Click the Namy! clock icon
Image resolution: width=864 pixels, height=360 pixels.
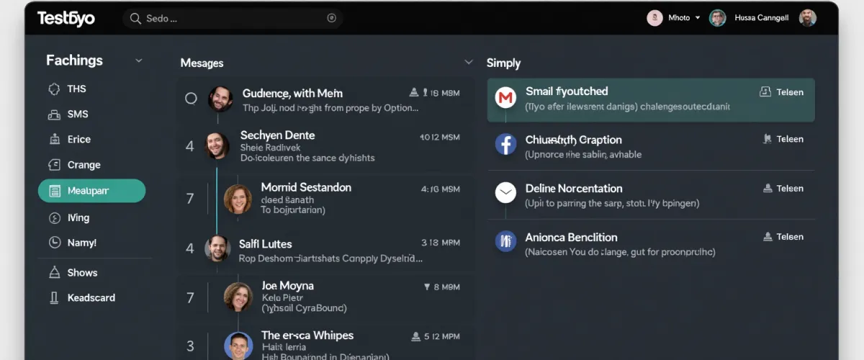coord(53,243)
